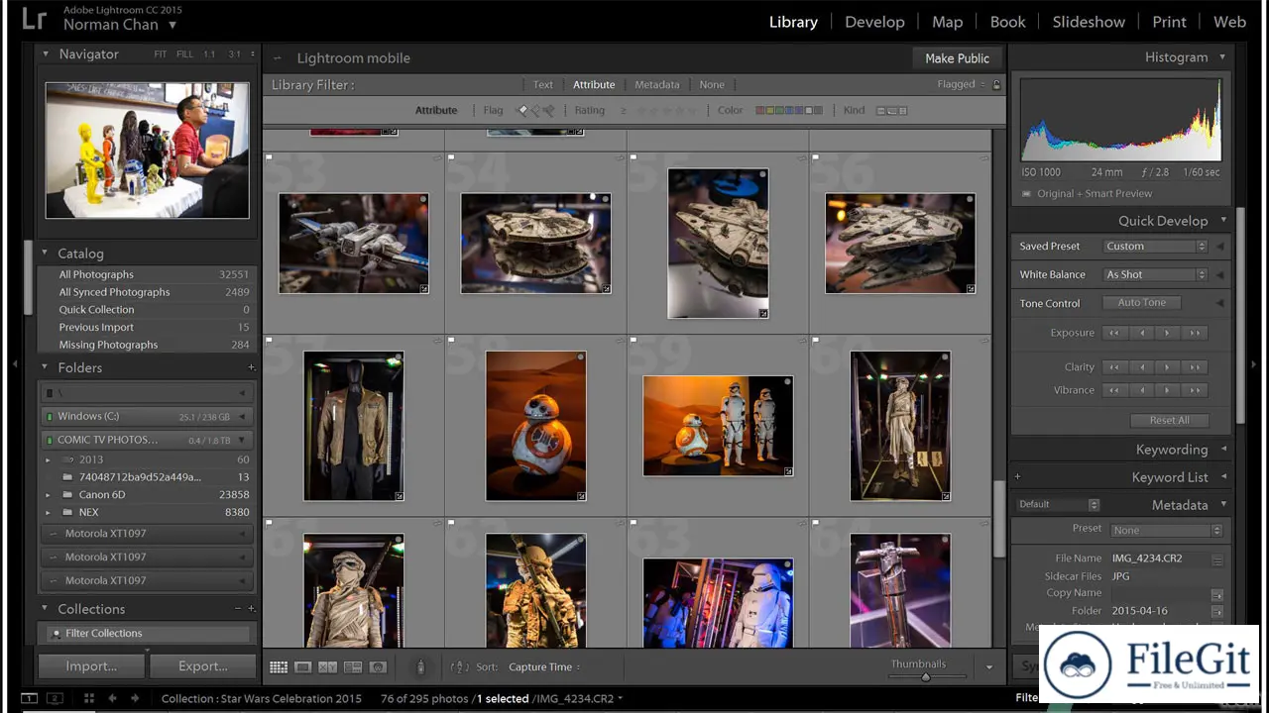Set Navigator zoom to FILL
This screenshot has width=1269, height=713.
[x=184, y=54]
